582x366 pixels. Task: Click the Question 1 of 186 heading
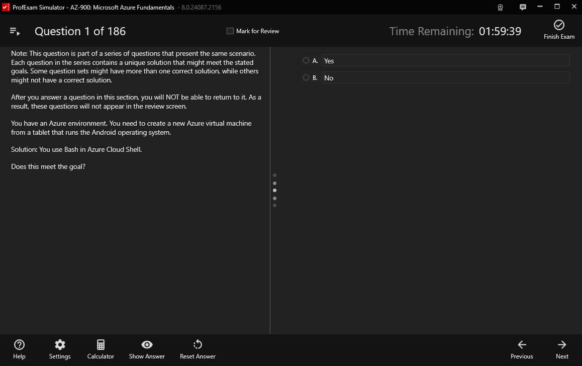80,32
